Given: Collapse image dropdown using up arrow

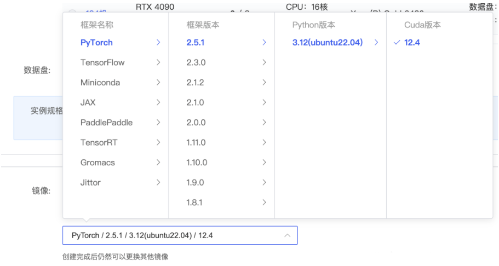Looking at the screenshot, I should (287, 235).
